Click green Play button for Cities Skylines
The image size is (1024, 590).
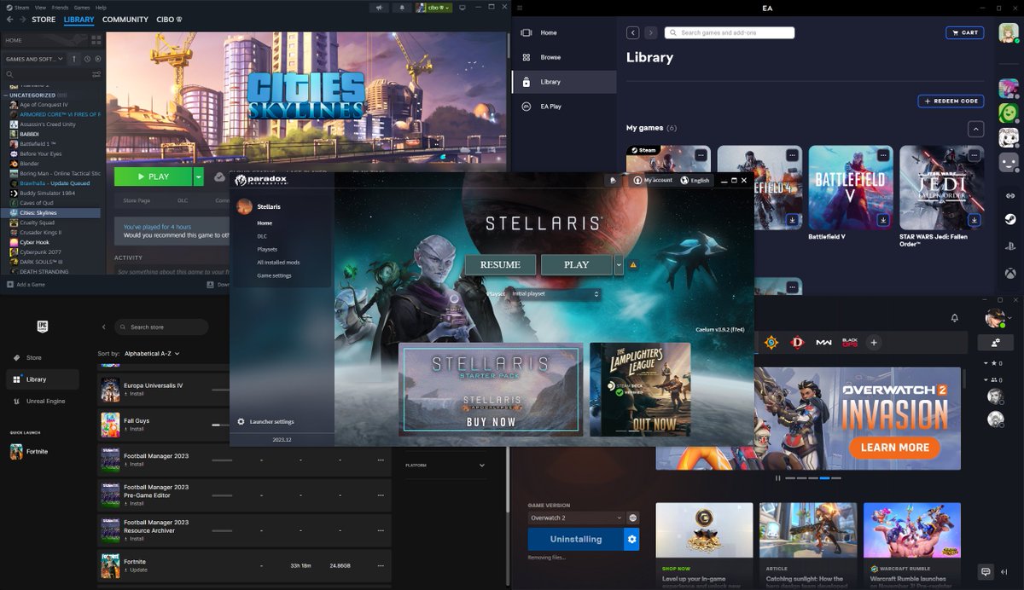point(153,176)
